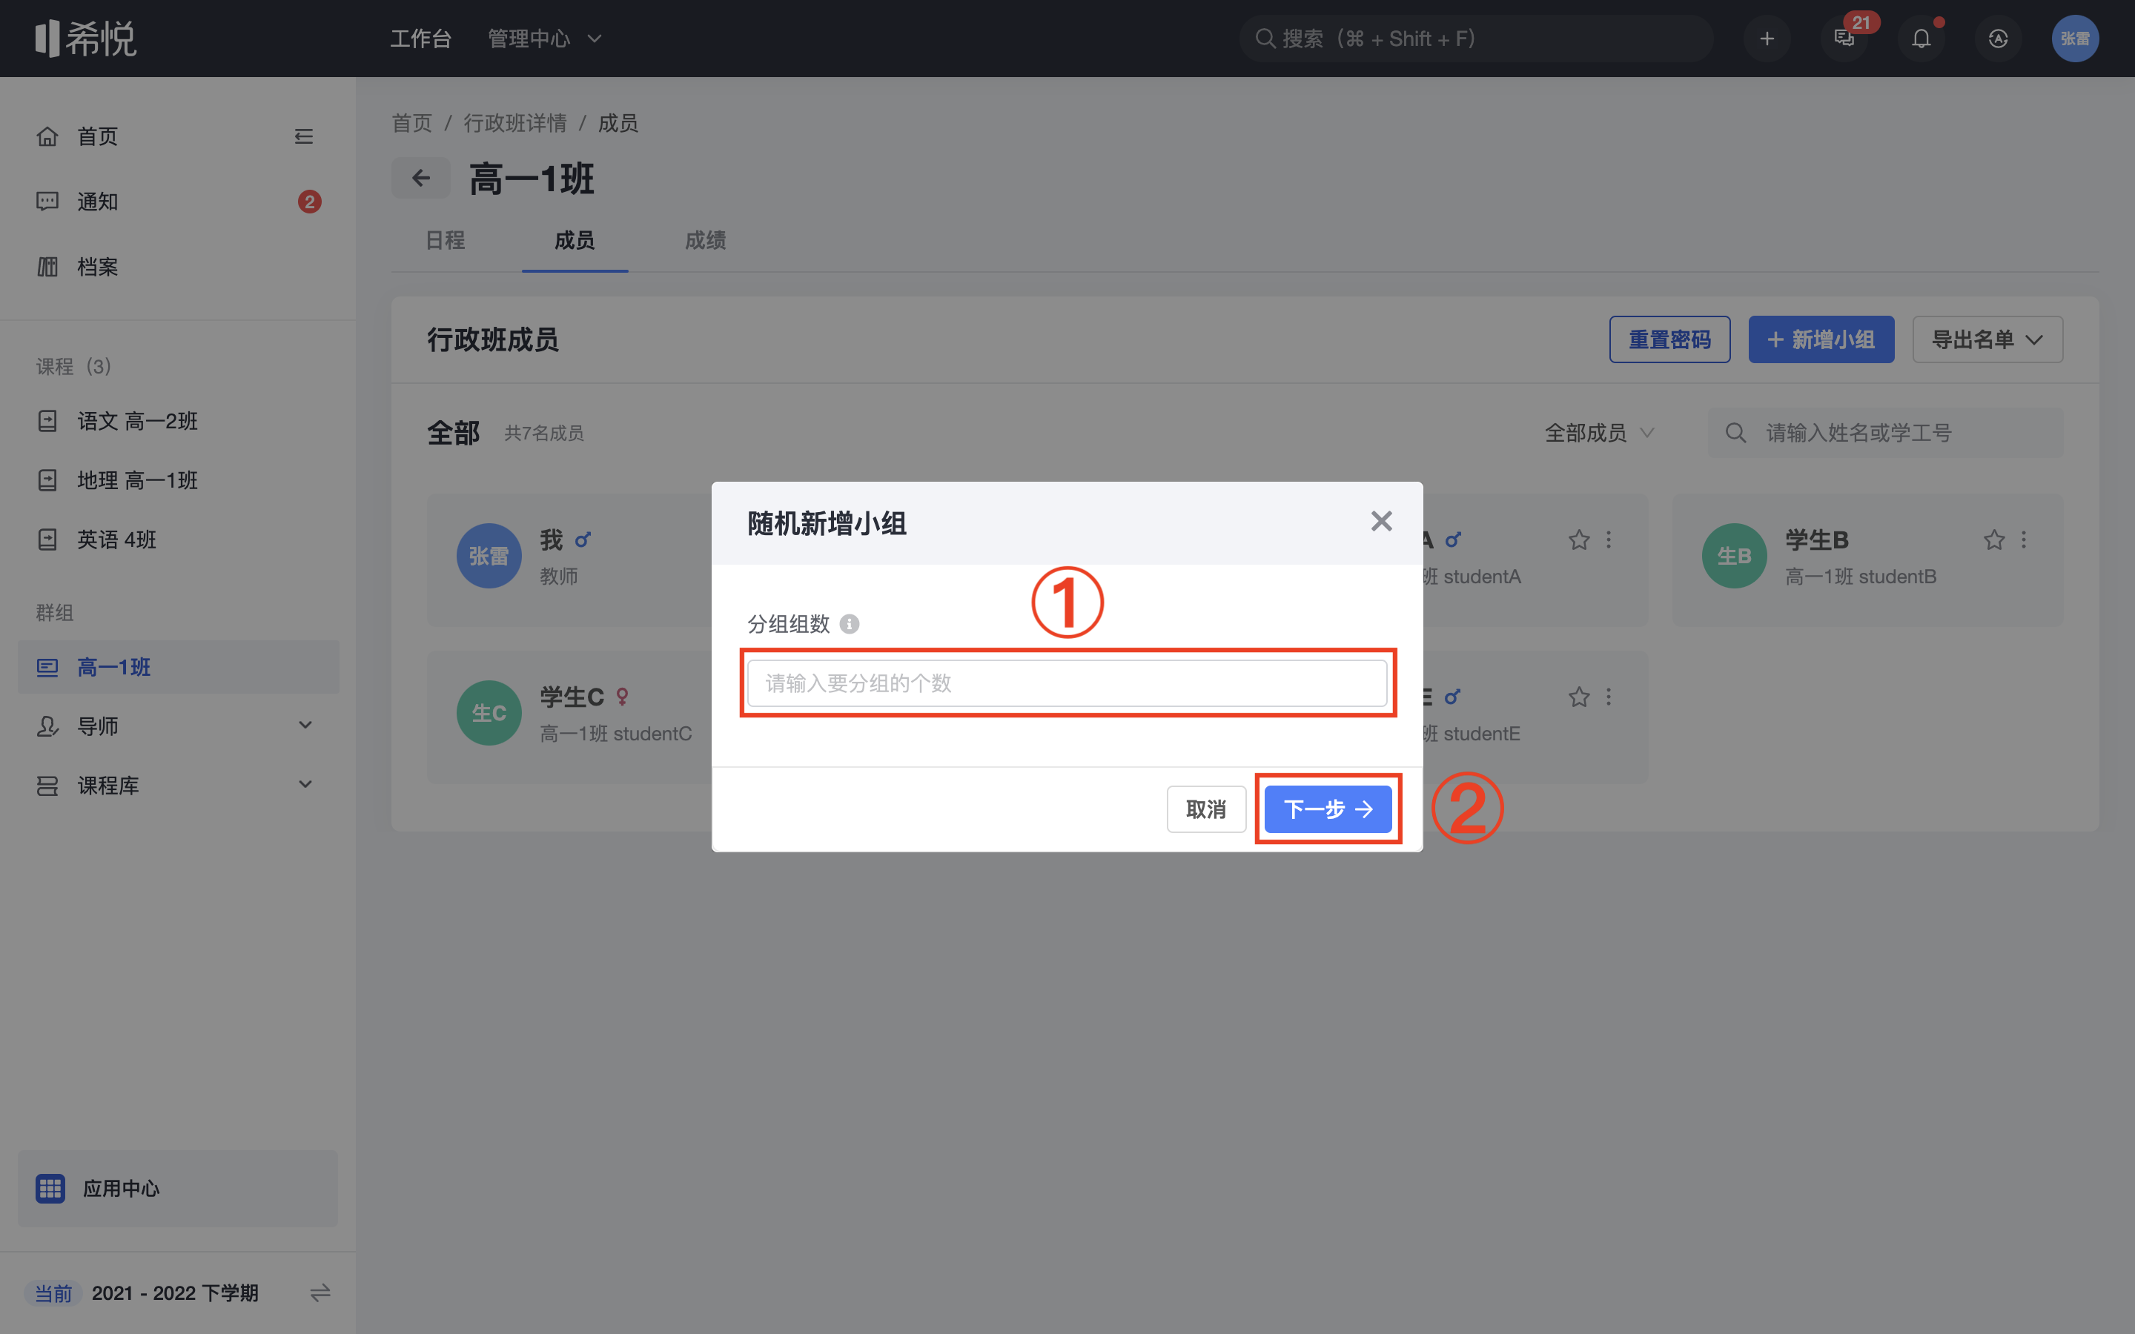Image resolution: width=2135 pixels, height=1334 pixels.
Task: Click 首页 breadcrumb link
Action: pyautogui.click(x=412, y=122)
